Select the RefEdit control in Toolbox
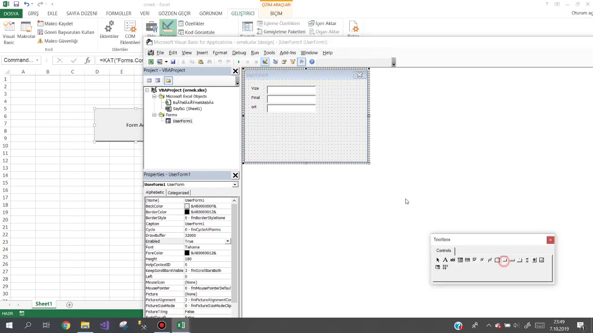This screenshot has height=333, width=593. tap(438, 267)
